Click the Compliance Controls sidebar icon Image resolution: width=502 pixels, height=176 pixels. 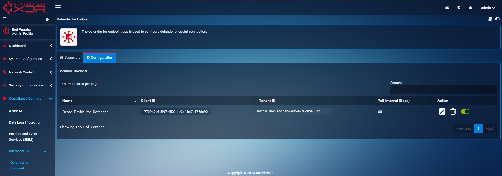coord(4,98)
